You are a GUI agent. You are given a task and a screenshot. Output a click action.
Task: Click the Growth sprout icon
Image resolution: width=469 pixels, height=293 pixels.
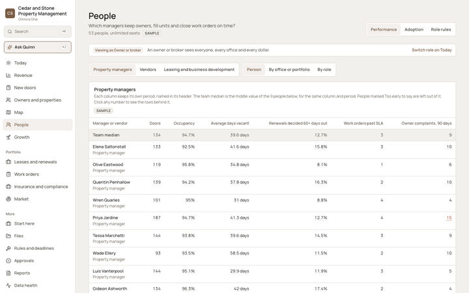click(x=8, y=137)
